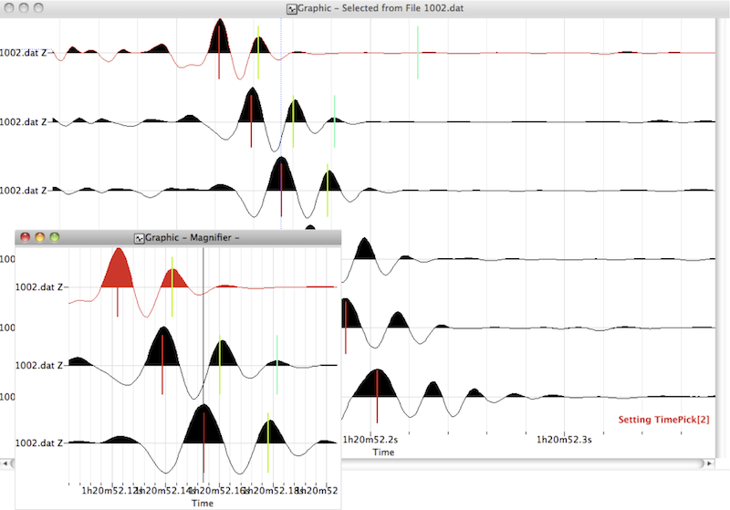Click the 1h20m52.2s time axis label
The image size is (730, 510).
coord(370,440)
